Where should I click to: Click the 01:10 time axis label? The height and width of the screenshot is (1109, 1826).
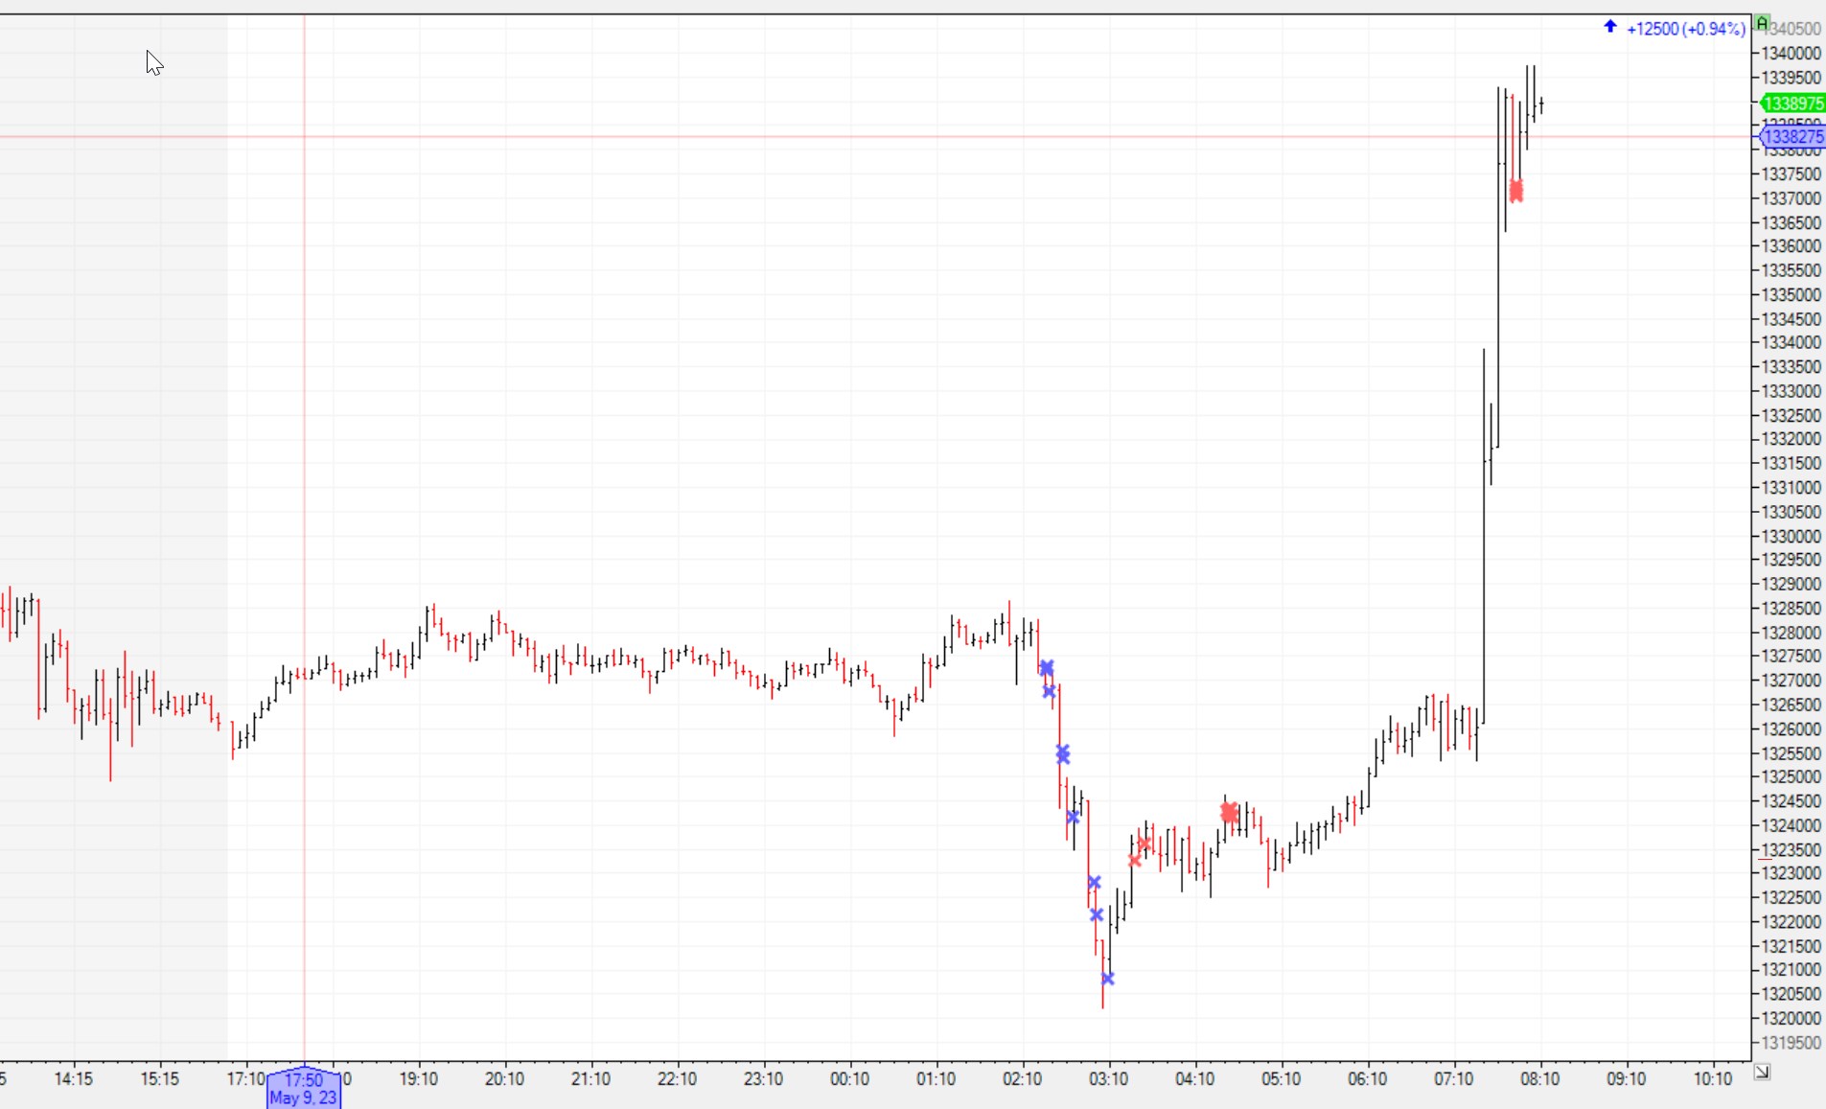tap(936, 1079)
